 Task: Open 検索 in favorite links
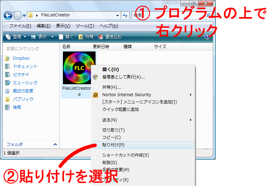point(17,107)
